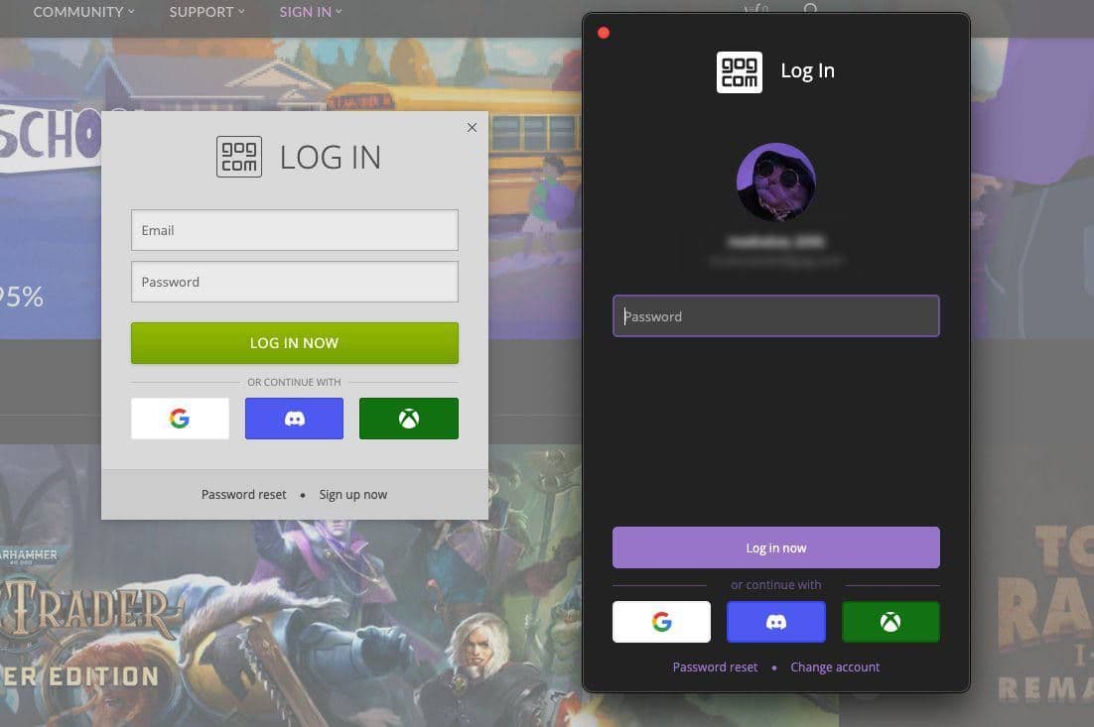Open the SIGN IN dropdown menu
Screen dimensions: 1094x727
point(311,12)
